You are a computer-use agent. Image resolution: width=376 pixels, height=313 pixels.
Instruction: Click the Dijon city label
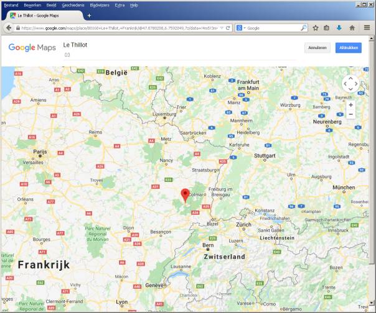[x=128, y=228]
